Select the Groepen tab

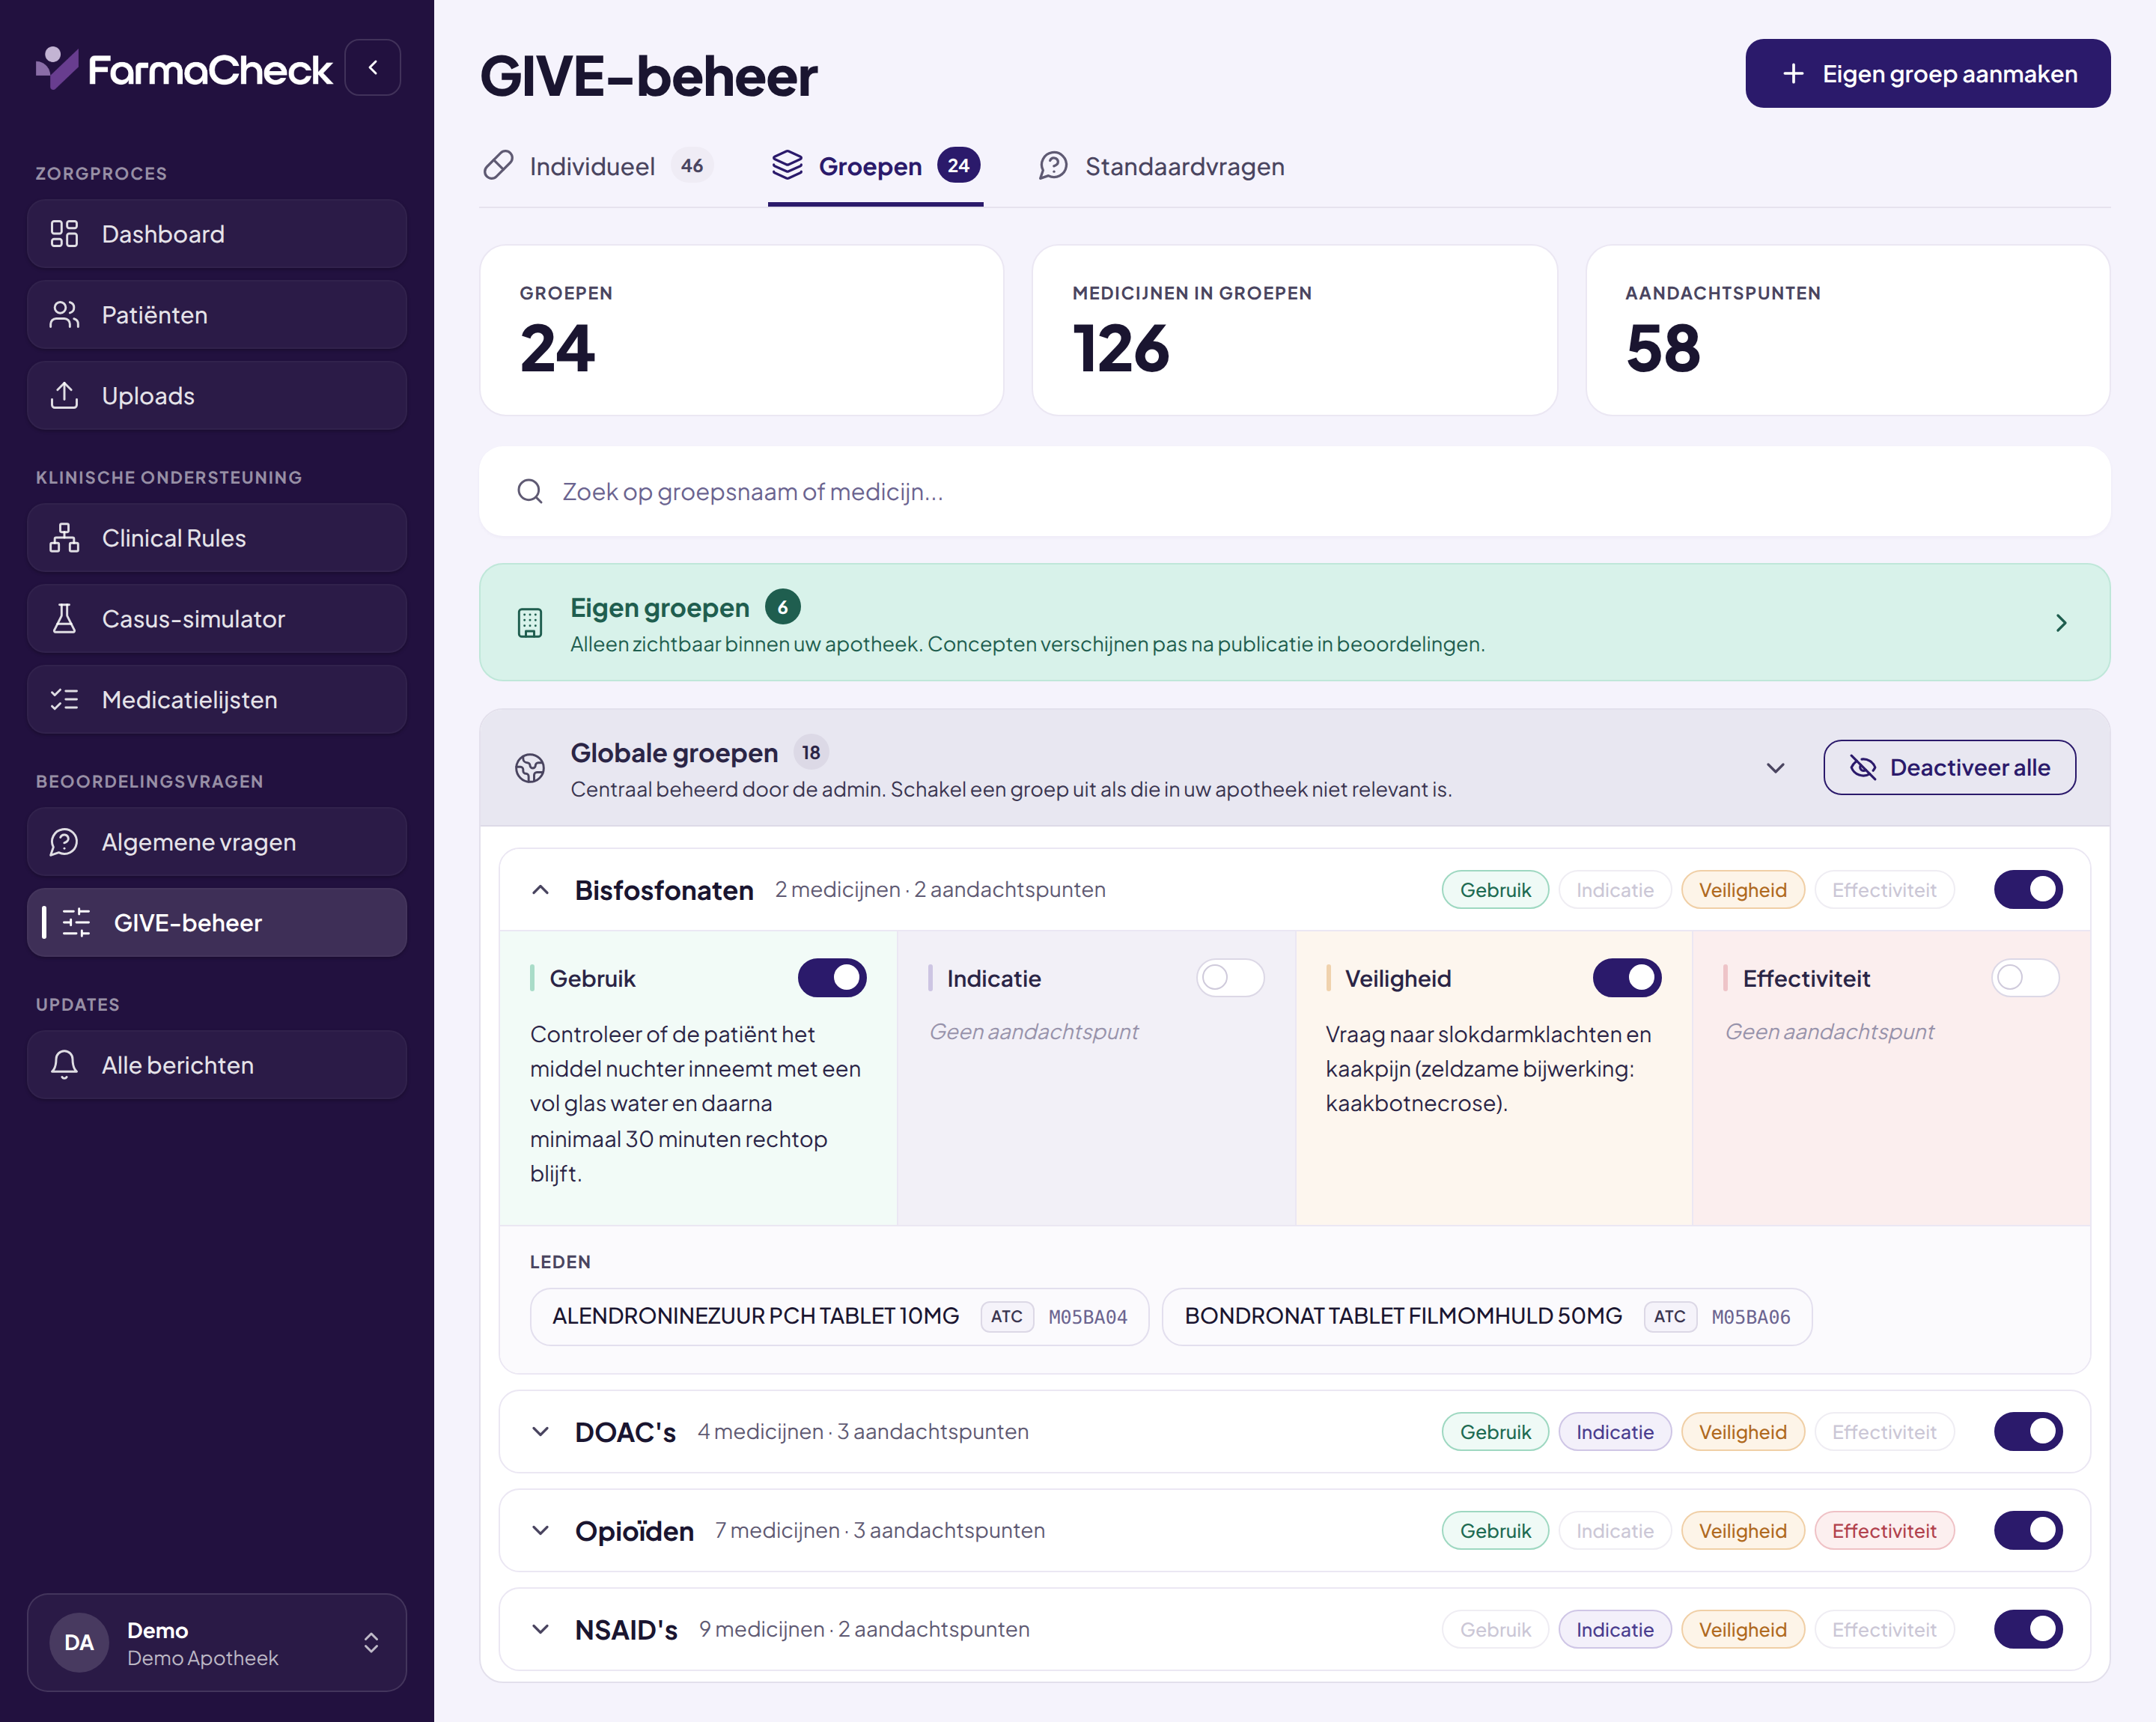coord(875,166)
